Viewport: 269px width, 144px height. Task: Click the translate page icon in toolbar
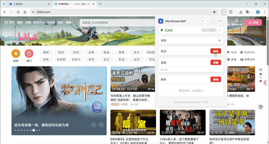pyautogui.click(x=248, y=12)
